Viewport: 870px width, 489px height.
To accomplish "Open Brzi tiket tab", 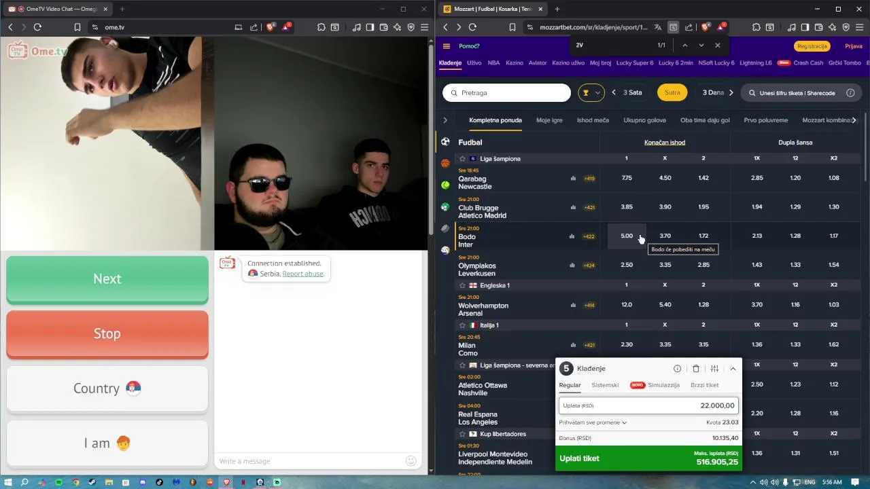I will [705, 385].
